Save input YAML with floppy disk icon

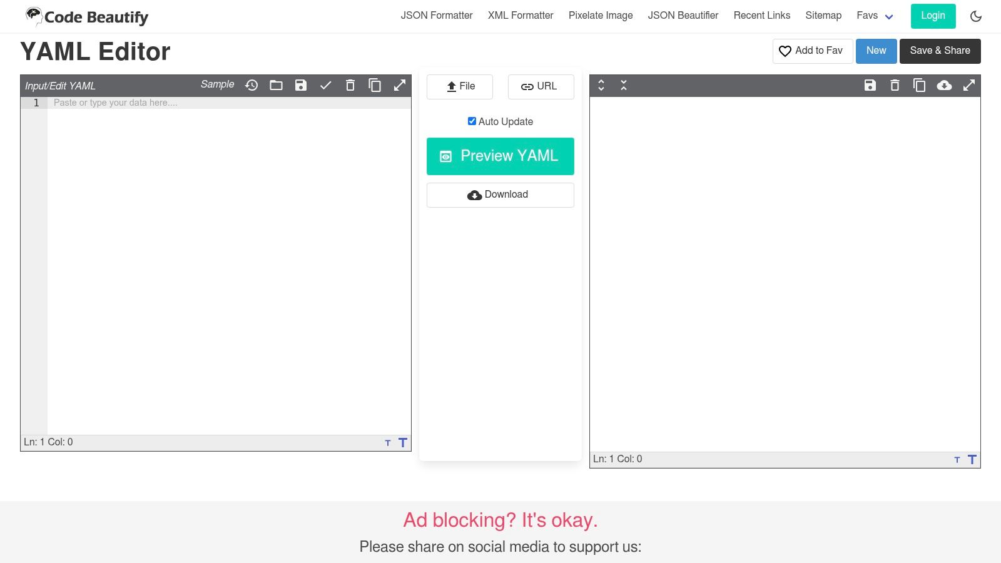[301, 86]
